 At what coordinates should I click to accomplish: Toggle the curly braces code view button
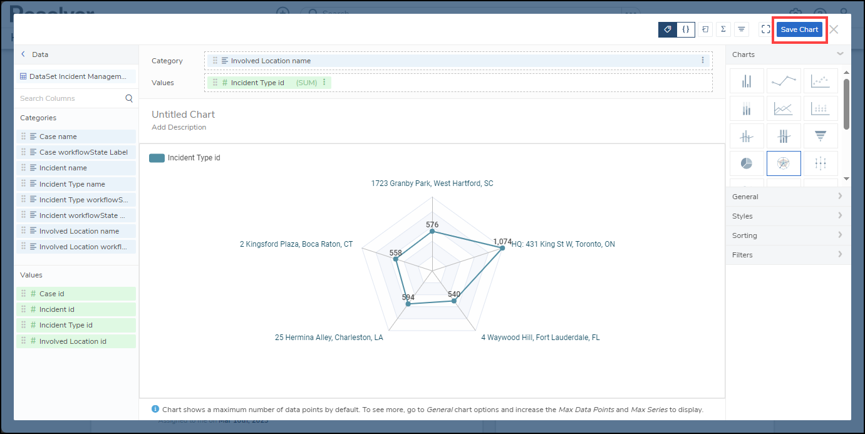(686, 29)
